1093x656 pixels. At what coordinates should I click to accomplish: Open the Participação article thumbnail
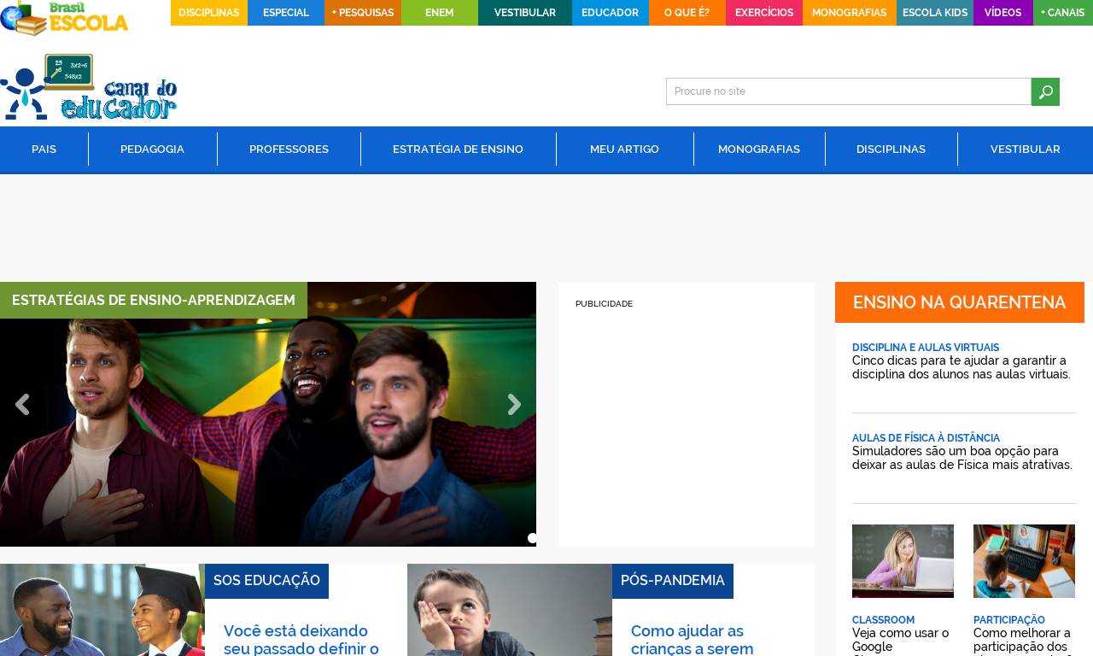(1024, 561)
